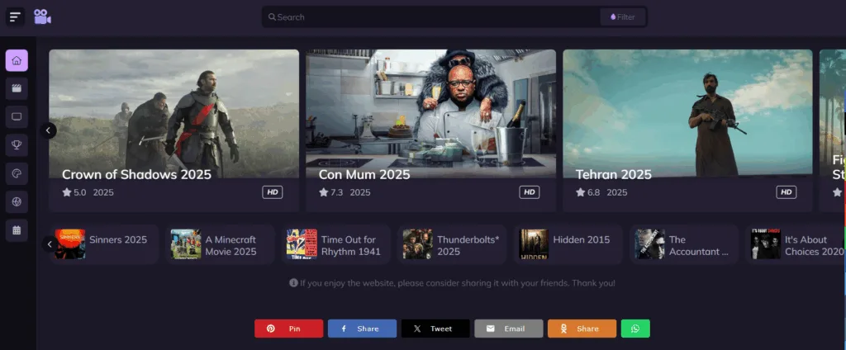Open Movies clapperboard icon in sidebar
Viewport: 846px width, 350px height.
pyautogui.click(x=17, y=87)
